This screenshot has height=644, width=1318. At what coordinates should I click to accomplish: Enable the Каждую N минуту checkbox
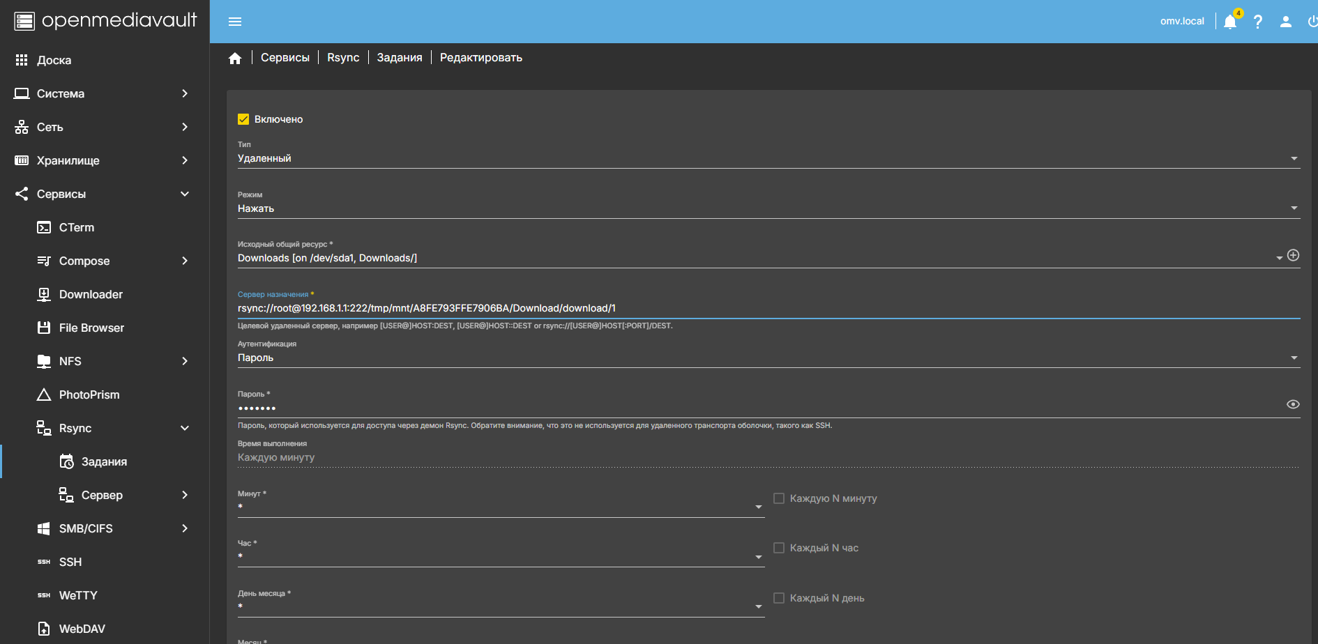(x=779, y=498)
